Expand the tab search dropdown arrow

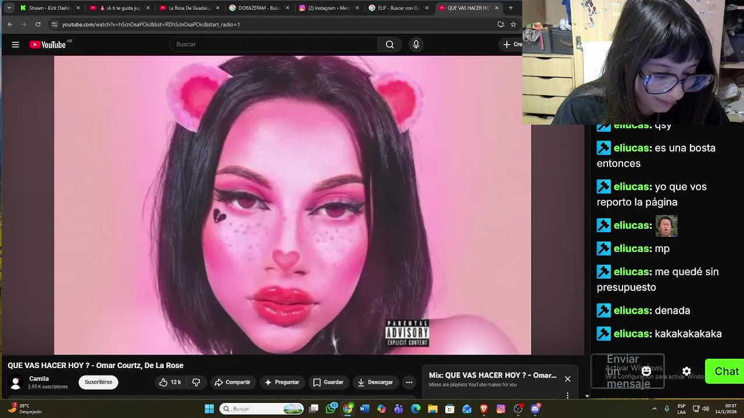9,8
